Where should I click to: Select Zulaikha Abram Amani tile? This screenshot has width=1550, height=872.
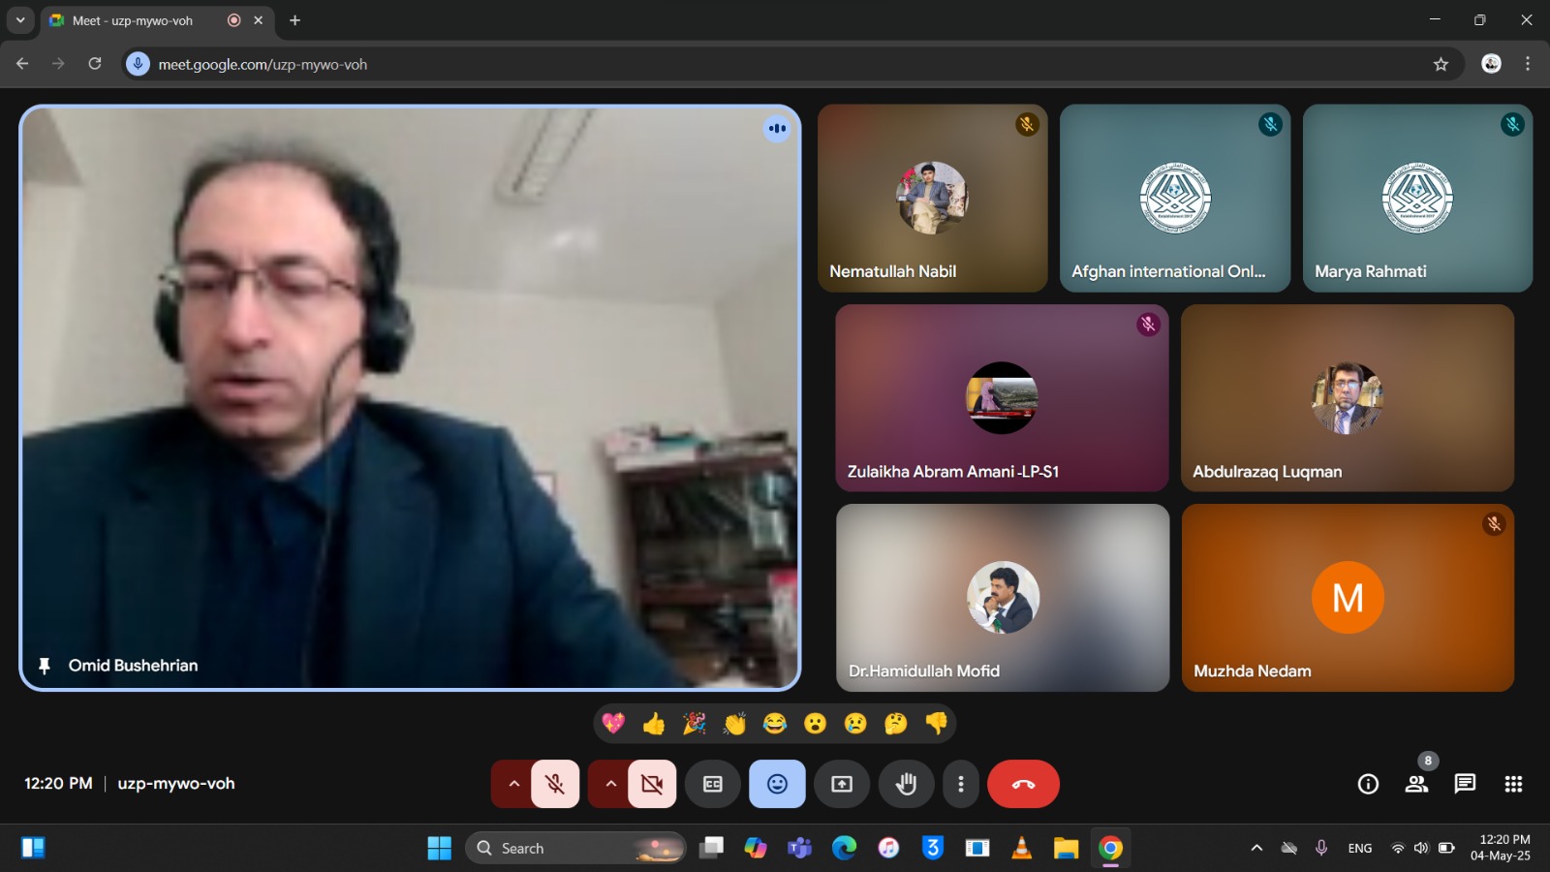pos(1003,397)
